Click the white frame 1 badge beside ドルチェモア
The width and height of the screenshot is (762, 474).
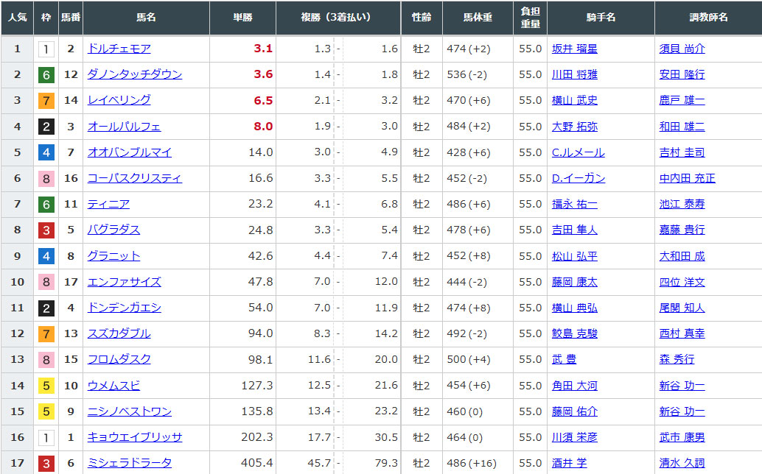coord(46,49)
